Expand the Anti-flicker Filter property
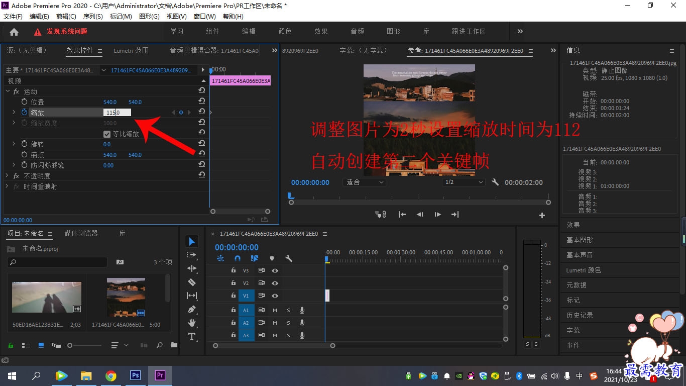 point(14,165)
